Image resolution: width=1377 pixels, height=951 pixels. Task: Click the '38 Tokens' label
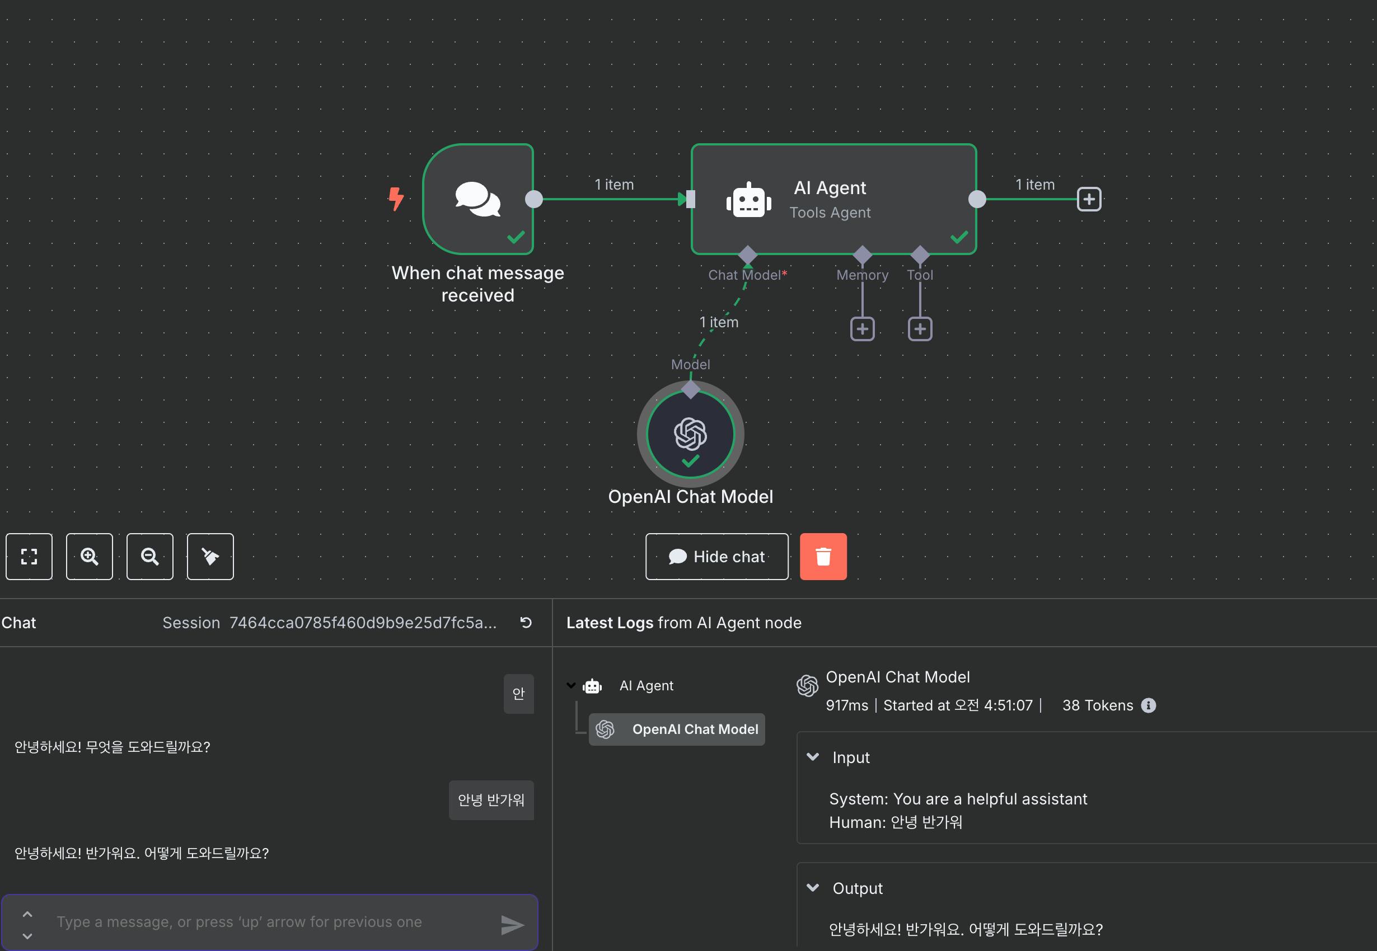[1098, 705]
